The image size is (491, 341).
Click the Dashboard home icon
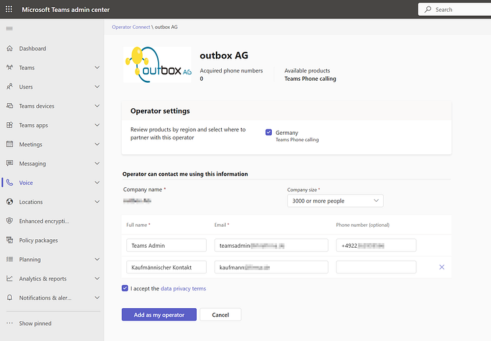pos(10,49)
